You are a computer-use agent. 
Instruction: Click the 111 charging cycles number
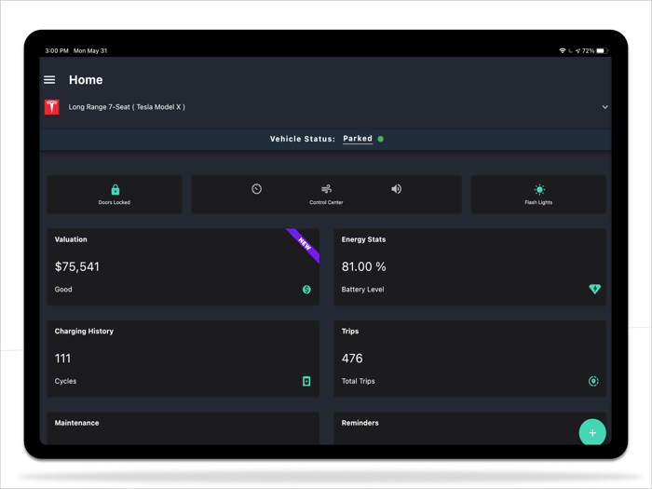(62, 359)
